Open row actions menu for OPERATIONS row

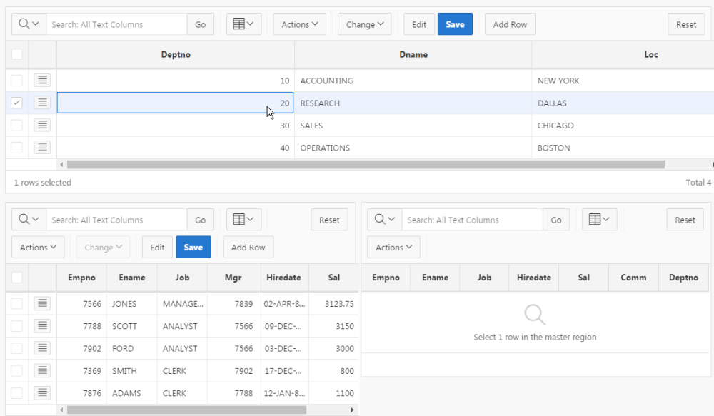pos(42,148)
